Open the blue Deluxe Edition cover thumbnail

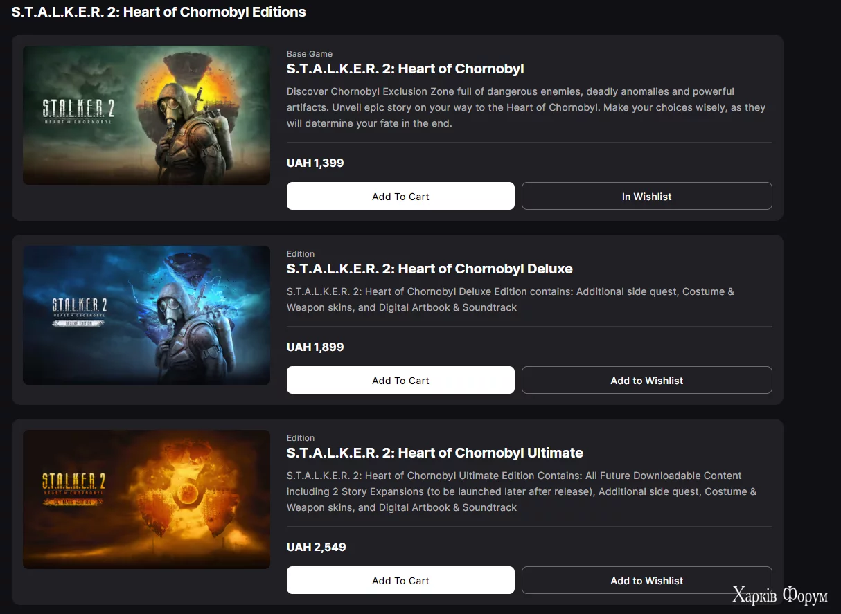point(146,315)
